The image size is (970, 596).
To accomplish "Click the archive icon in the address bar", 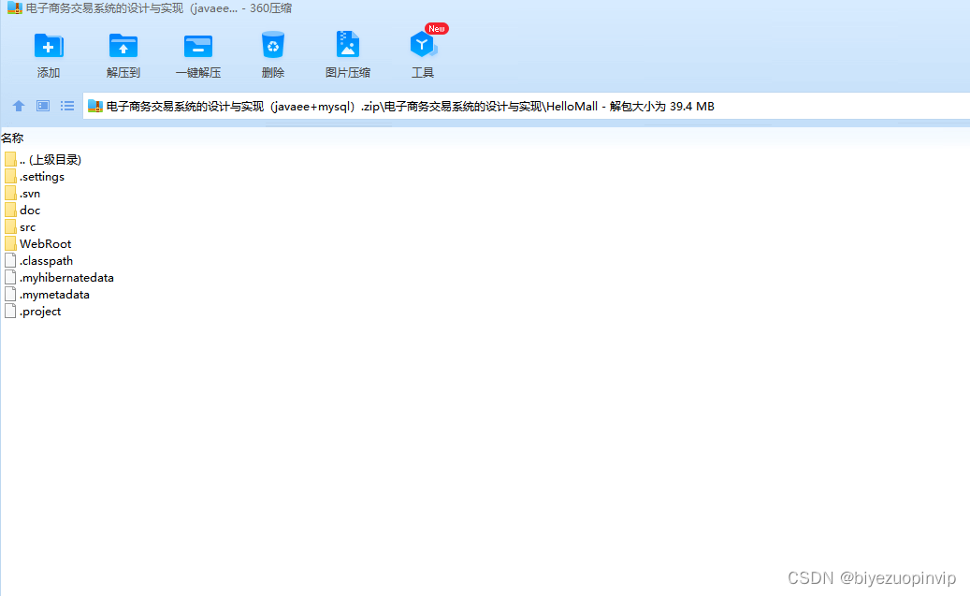I will tap(94, 107).
